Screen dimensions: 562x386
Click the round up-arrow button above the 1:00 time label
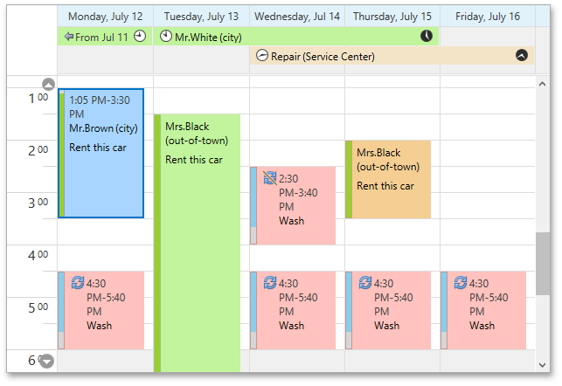(48, 85)
